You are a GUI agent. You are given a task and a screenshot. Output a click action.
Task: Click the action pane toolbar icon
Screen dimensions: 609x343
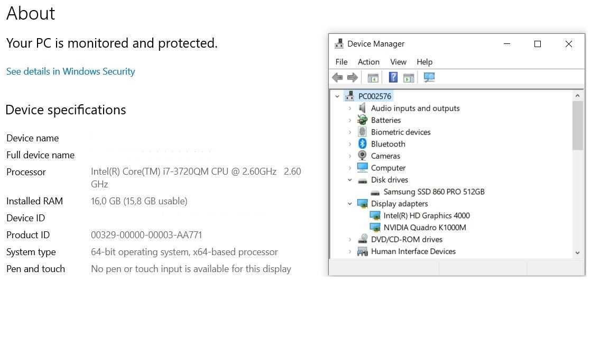coord(409,78)
